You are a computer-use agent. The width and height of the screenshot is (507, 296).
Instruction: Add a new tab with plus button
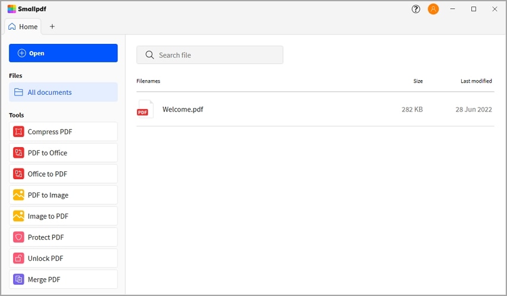click(52, 27)
